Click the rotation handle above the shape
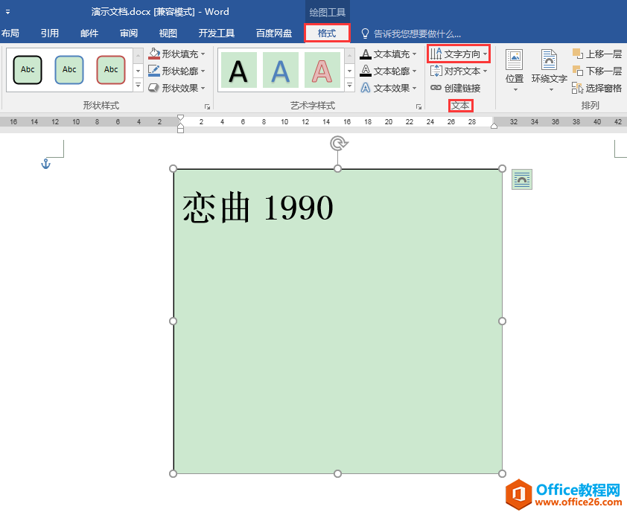The image size is (627, 515). [339, 143]
